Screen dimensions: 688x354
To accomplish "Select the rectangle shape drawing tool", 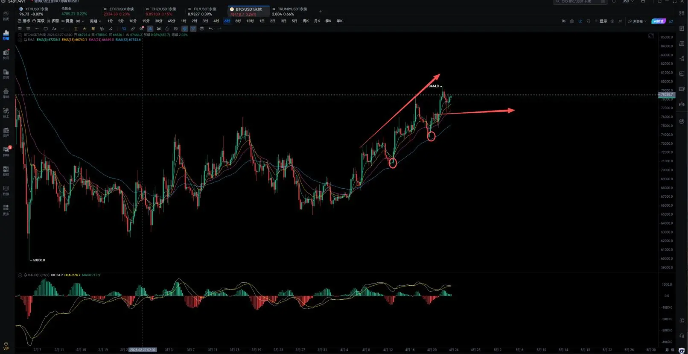I will [x=46, y=29].
